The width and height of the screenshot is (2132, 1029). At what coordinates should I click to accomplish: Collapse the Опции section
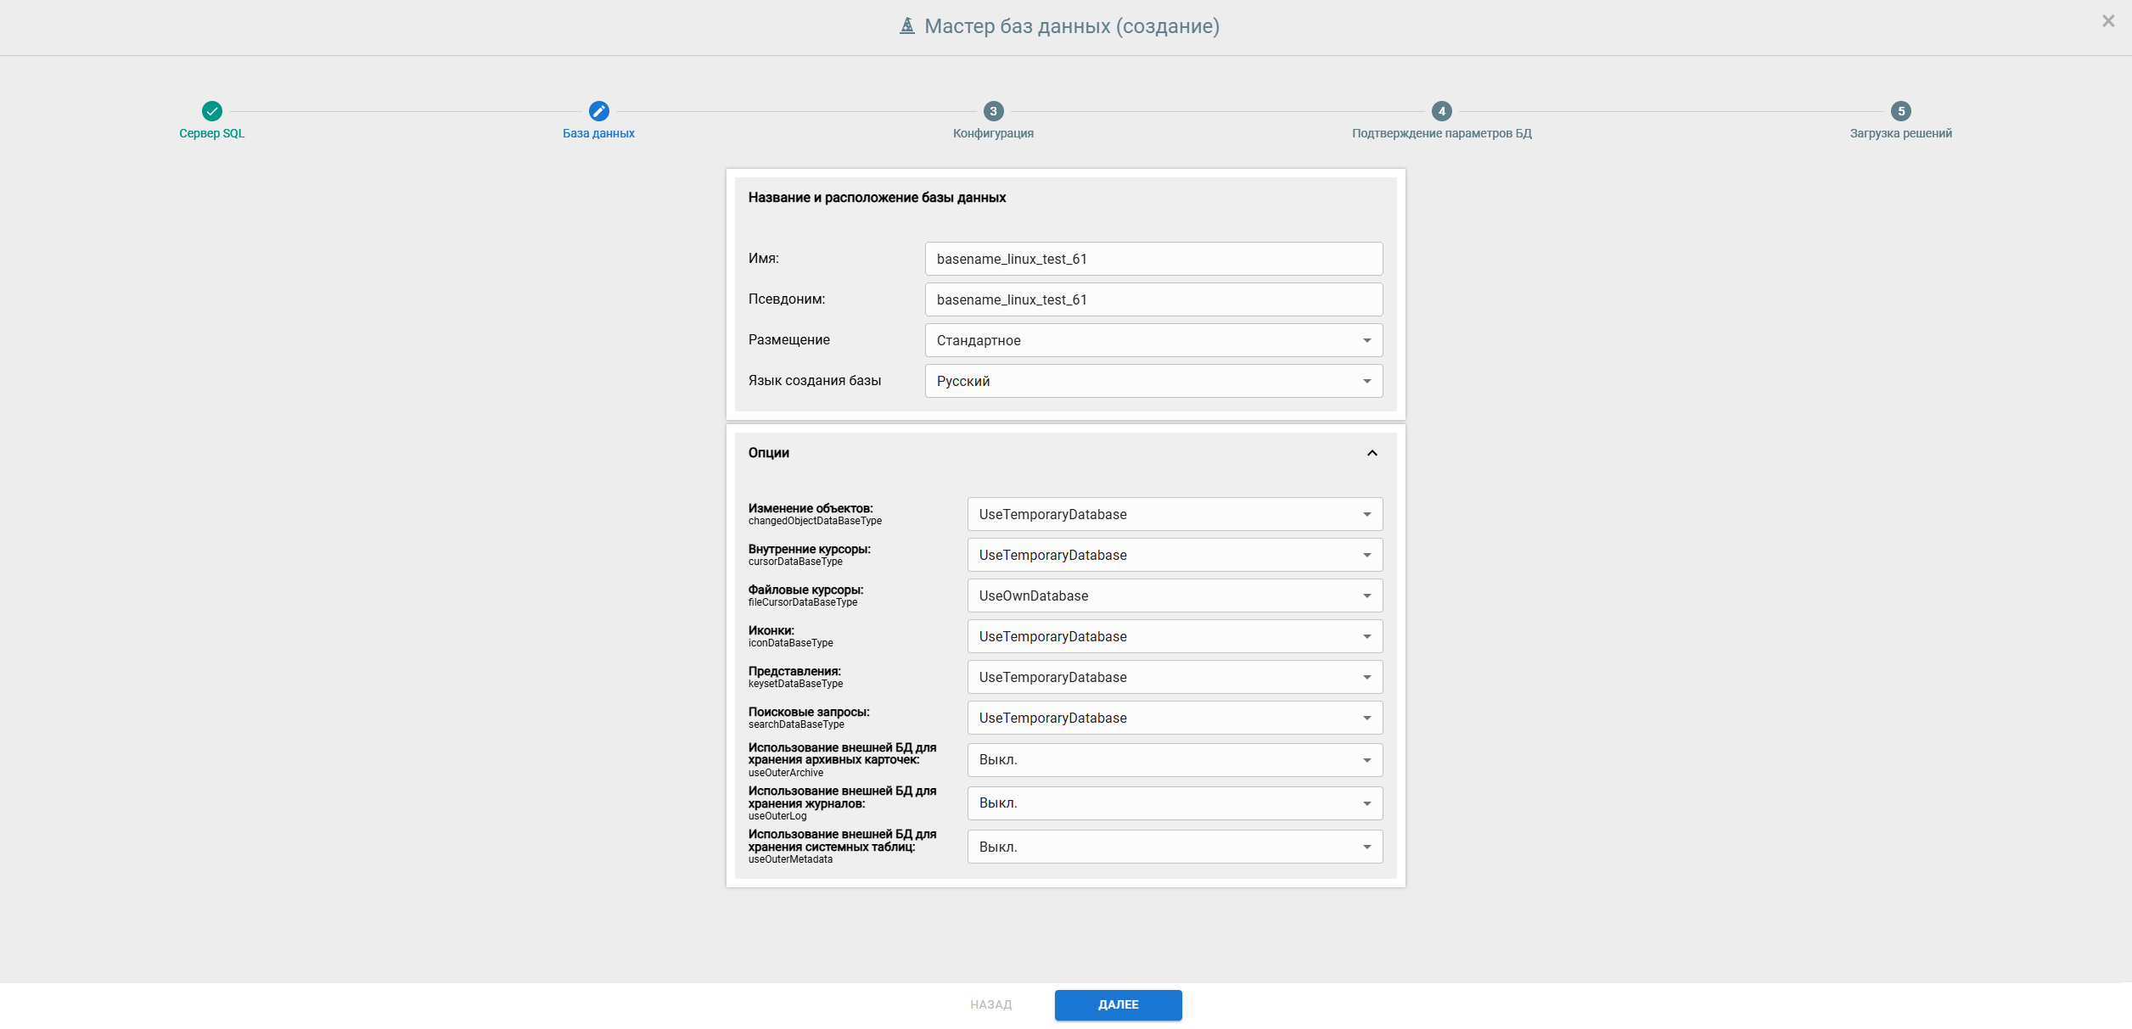click(1372, 453)
